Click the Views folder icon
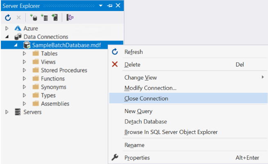Screen dimensions: 268x164 click(36, 61)
